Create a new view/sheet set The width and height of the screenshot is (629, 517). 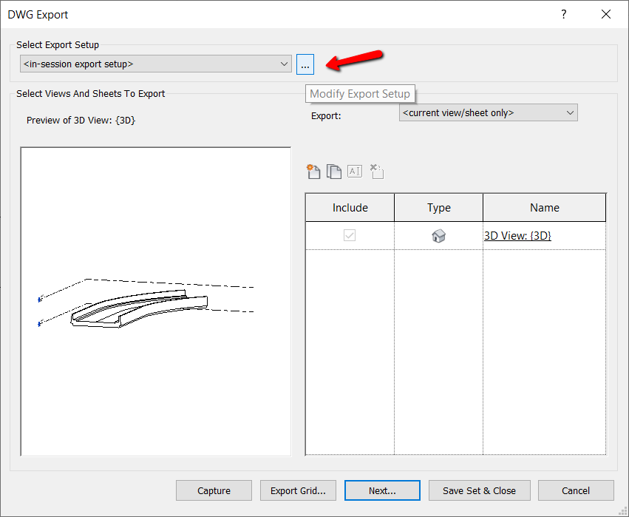[x=313, y=171]
